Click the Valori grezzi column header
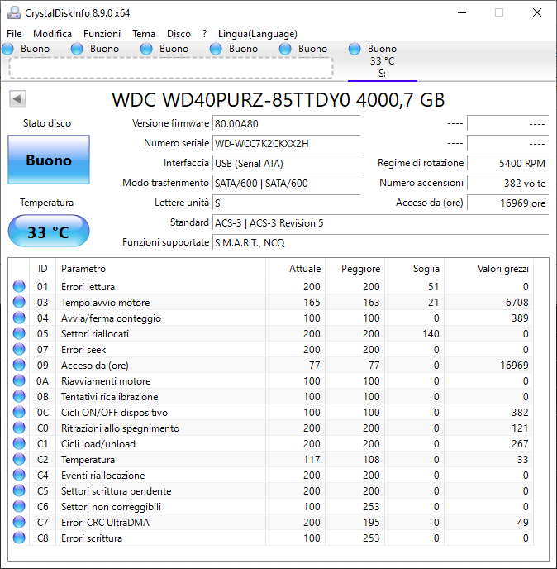The height and width of the screenshot is (569, 557). [x=489, y=269]
